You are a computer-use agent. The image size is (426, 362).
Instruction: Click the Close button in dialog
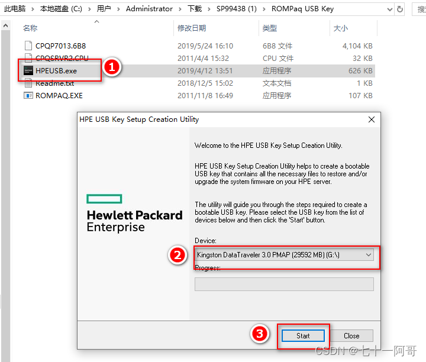351,335
